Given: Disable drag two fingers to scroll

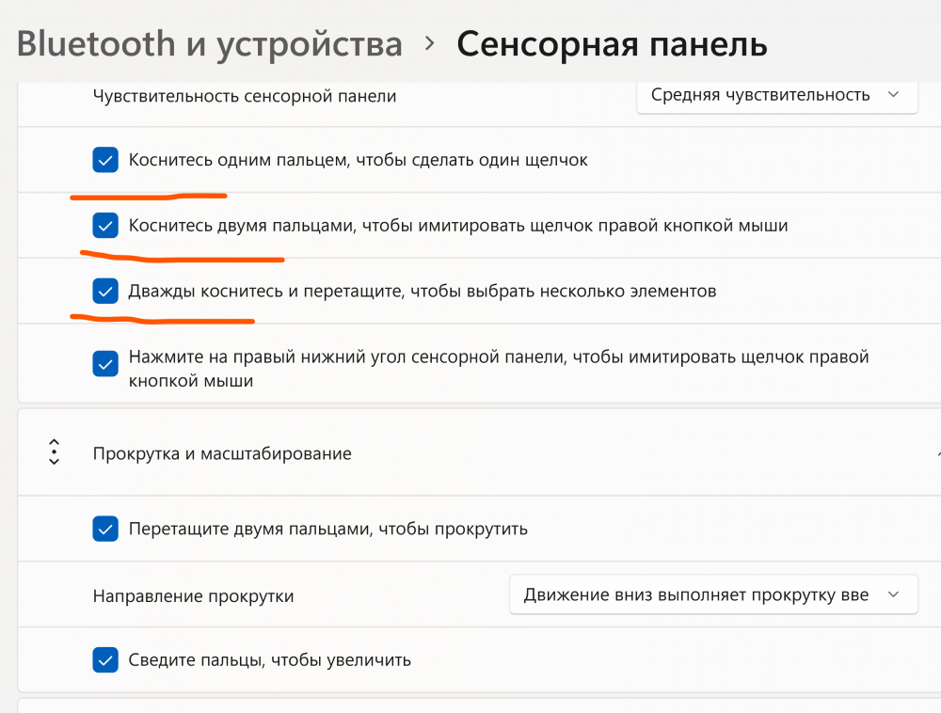Looking at the screenshot, I should click(105, 529).
